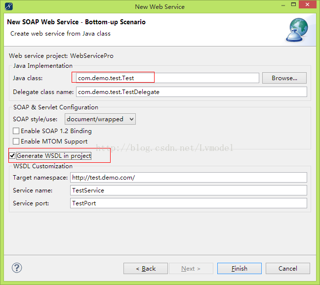320x285 pixels.
Task: Click the Finish button
Action: [x=240, y=269]
